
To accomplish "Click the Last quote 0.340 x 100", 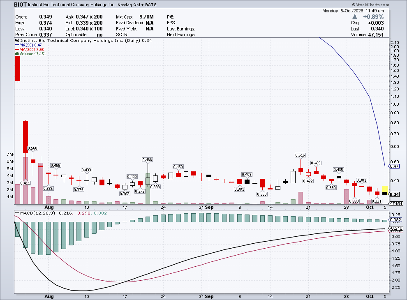I will click(89, 29).
